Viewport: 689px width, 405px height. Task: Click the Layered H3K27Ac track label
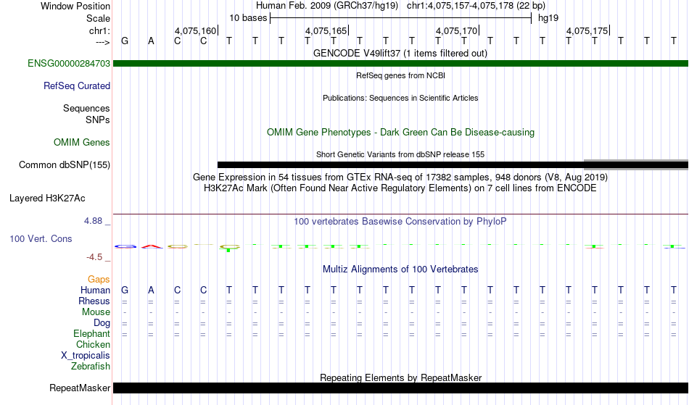47,199
